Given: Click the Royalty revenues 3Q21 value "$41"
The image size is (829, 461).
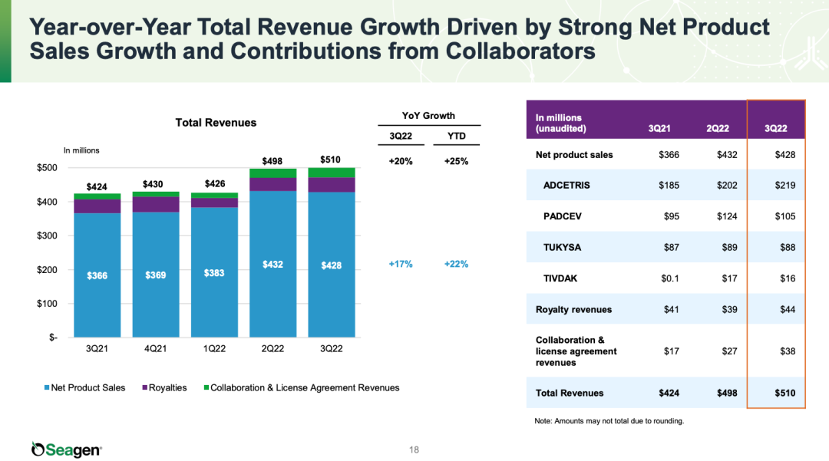Looking at the screenshot, I should (x=672, y=309).
